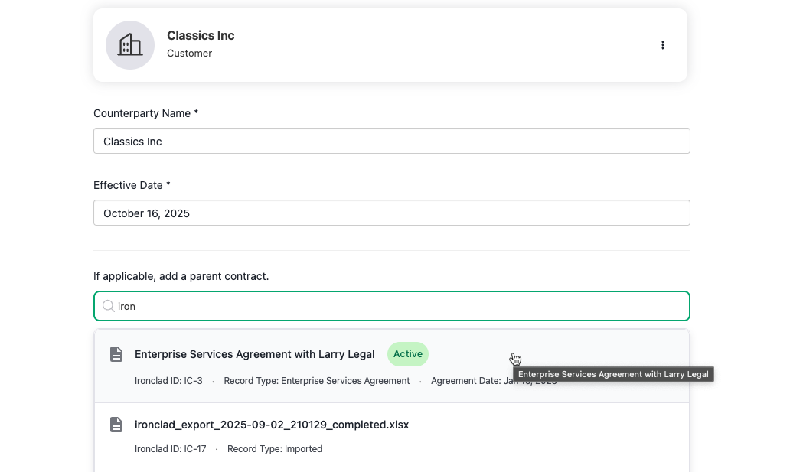This screenshot has width=803, height=472.
Task: Click the Classics Inc building avatar icon
Action: point(129,45)
